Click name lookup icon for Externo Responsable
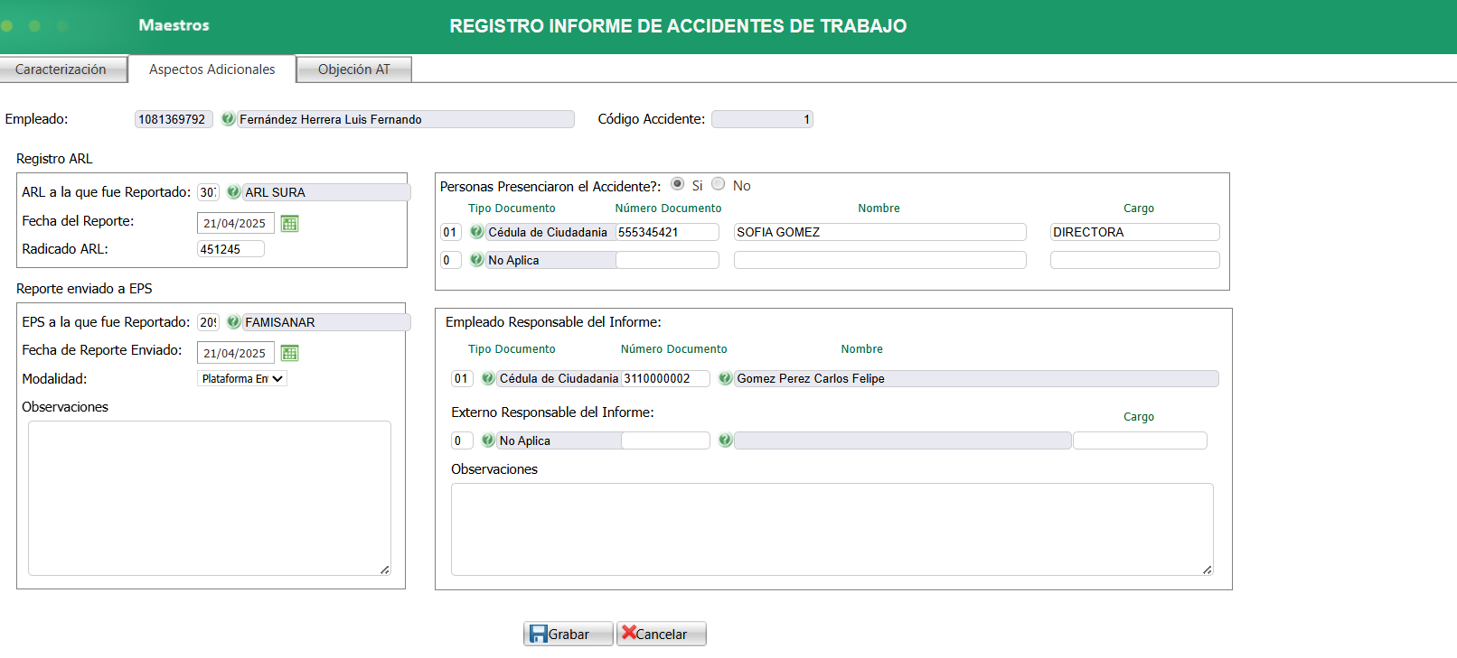This screenshot has width=1457, height=658. [725, 440]
